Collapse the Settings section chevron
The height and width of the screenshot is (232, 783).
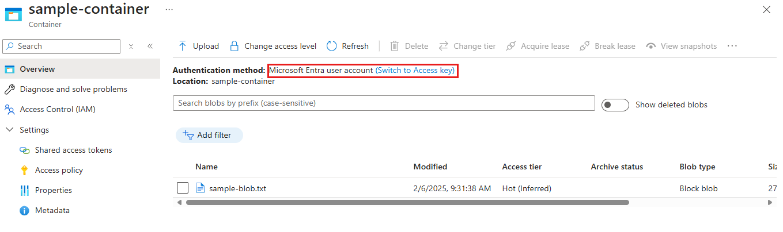tap(10, 130)
